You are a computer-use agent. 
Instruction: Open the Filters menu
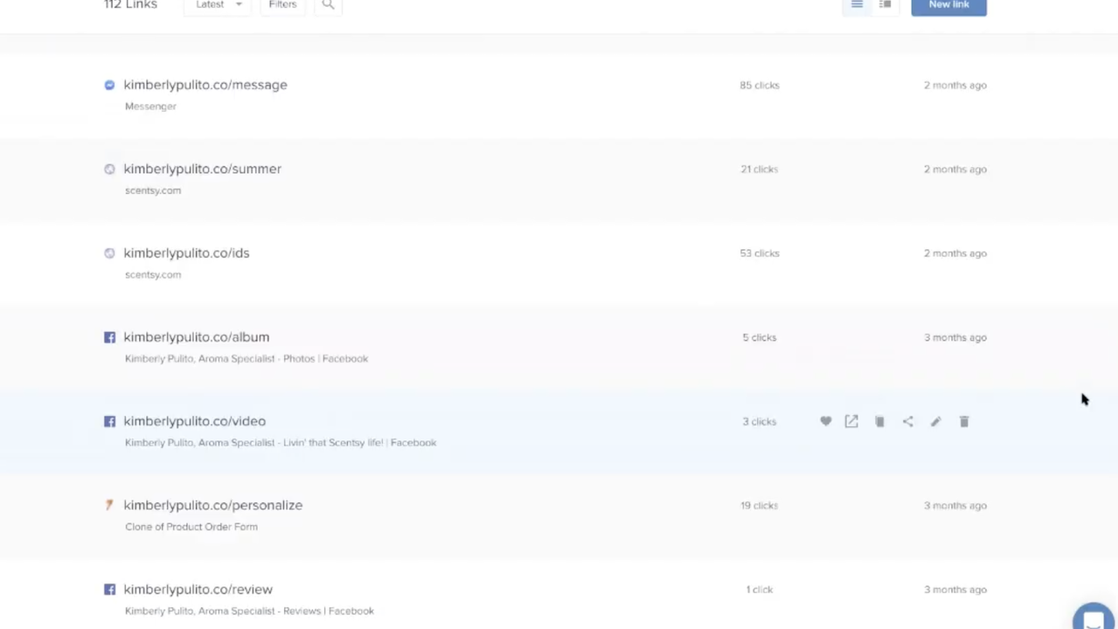pyautogui.click(x=282, y=5)
